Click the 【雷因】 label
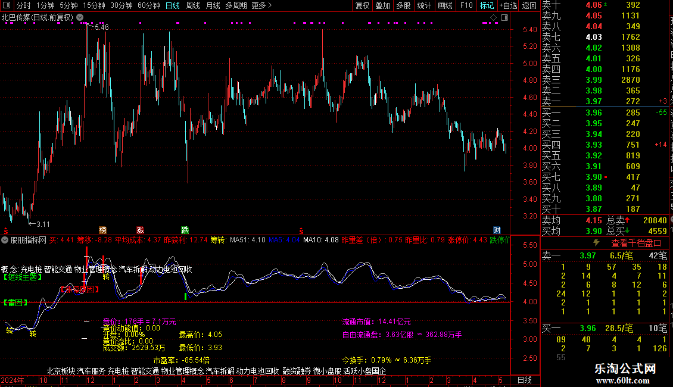The height and width of the screenshot is (387, 673). coord(15,302)
